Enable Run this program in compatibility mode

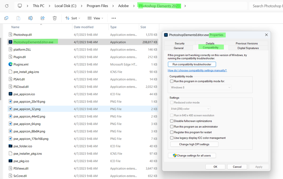(172, 81)
